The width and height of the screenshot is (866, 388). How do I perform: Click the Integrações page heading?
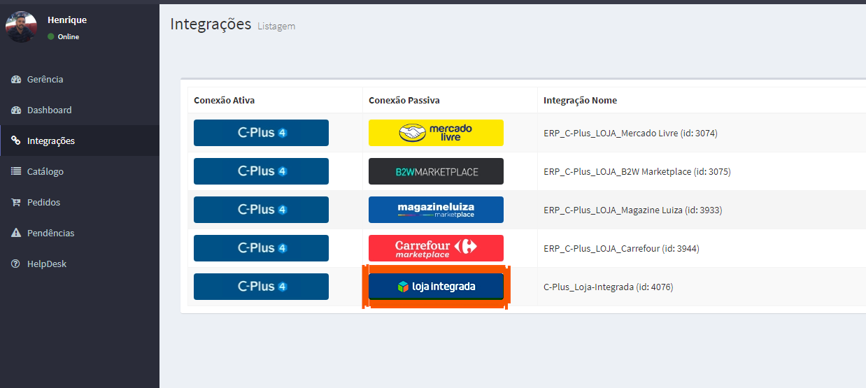pyautogui.click(x=211, y=24)
